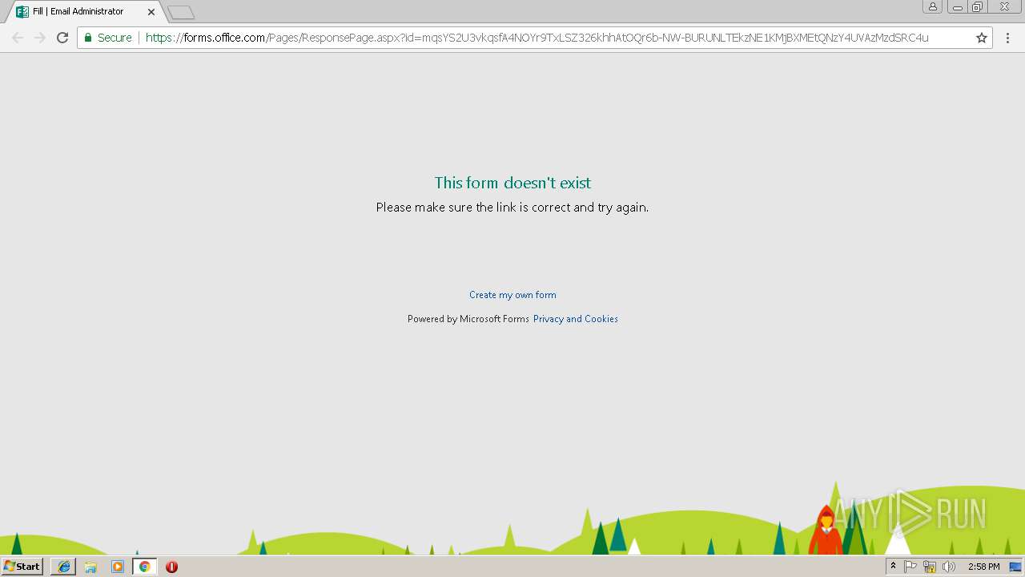This screenshot has width=1025, height=577.
Task: Launch Internet Explorer from the taskbar
Action: click(64, 567)
